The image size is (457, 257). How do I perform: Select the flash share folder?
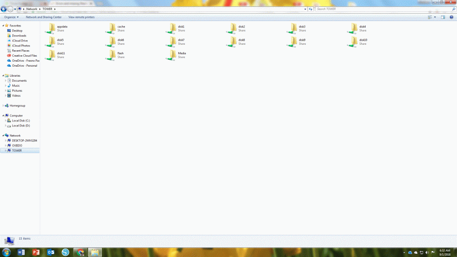coord(115,55)
